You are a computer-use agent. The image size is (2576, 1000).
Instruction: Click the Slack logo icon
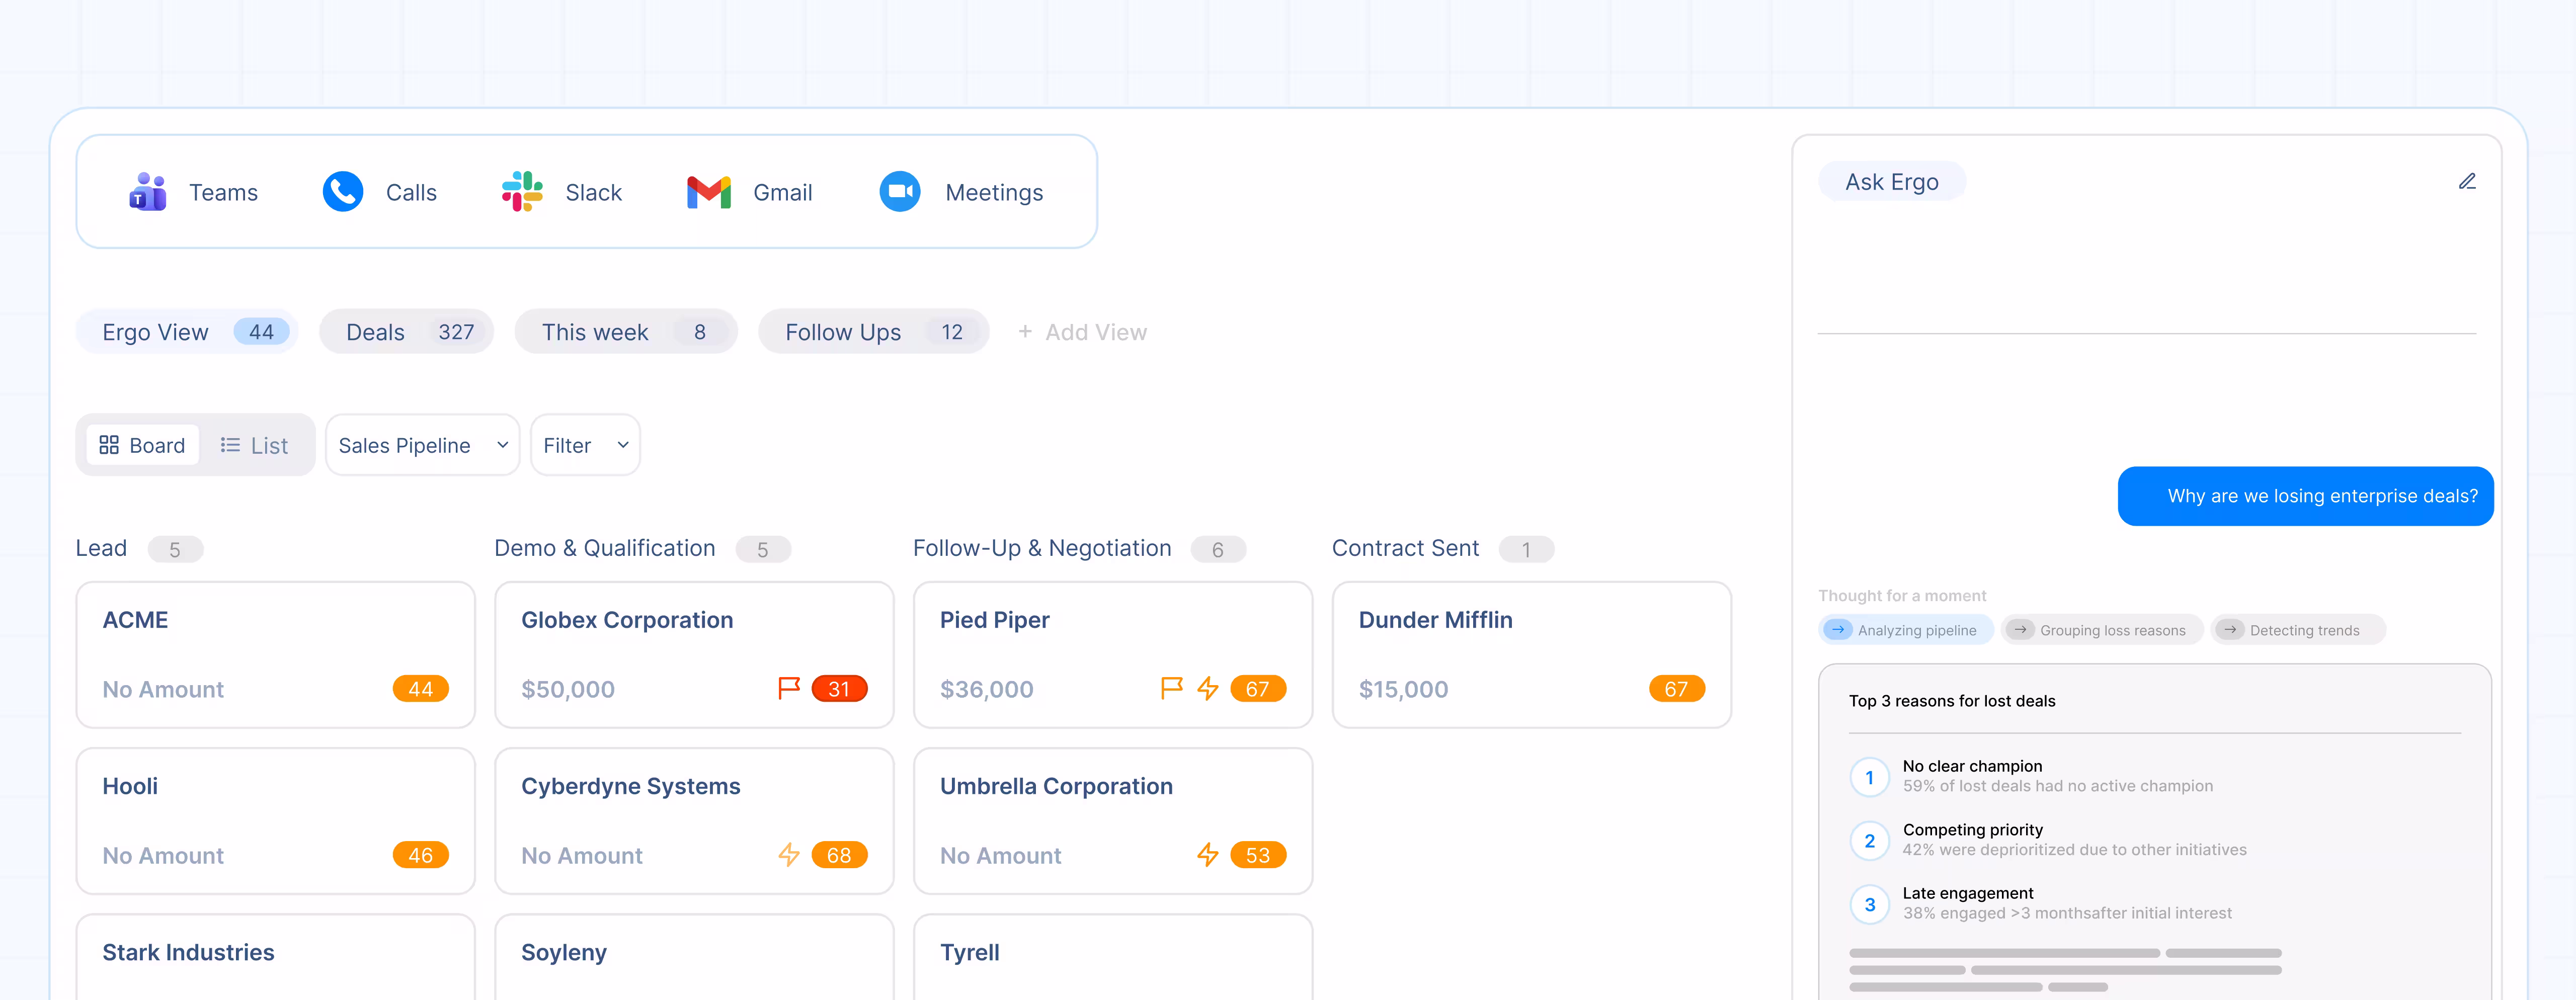(522, 192)
